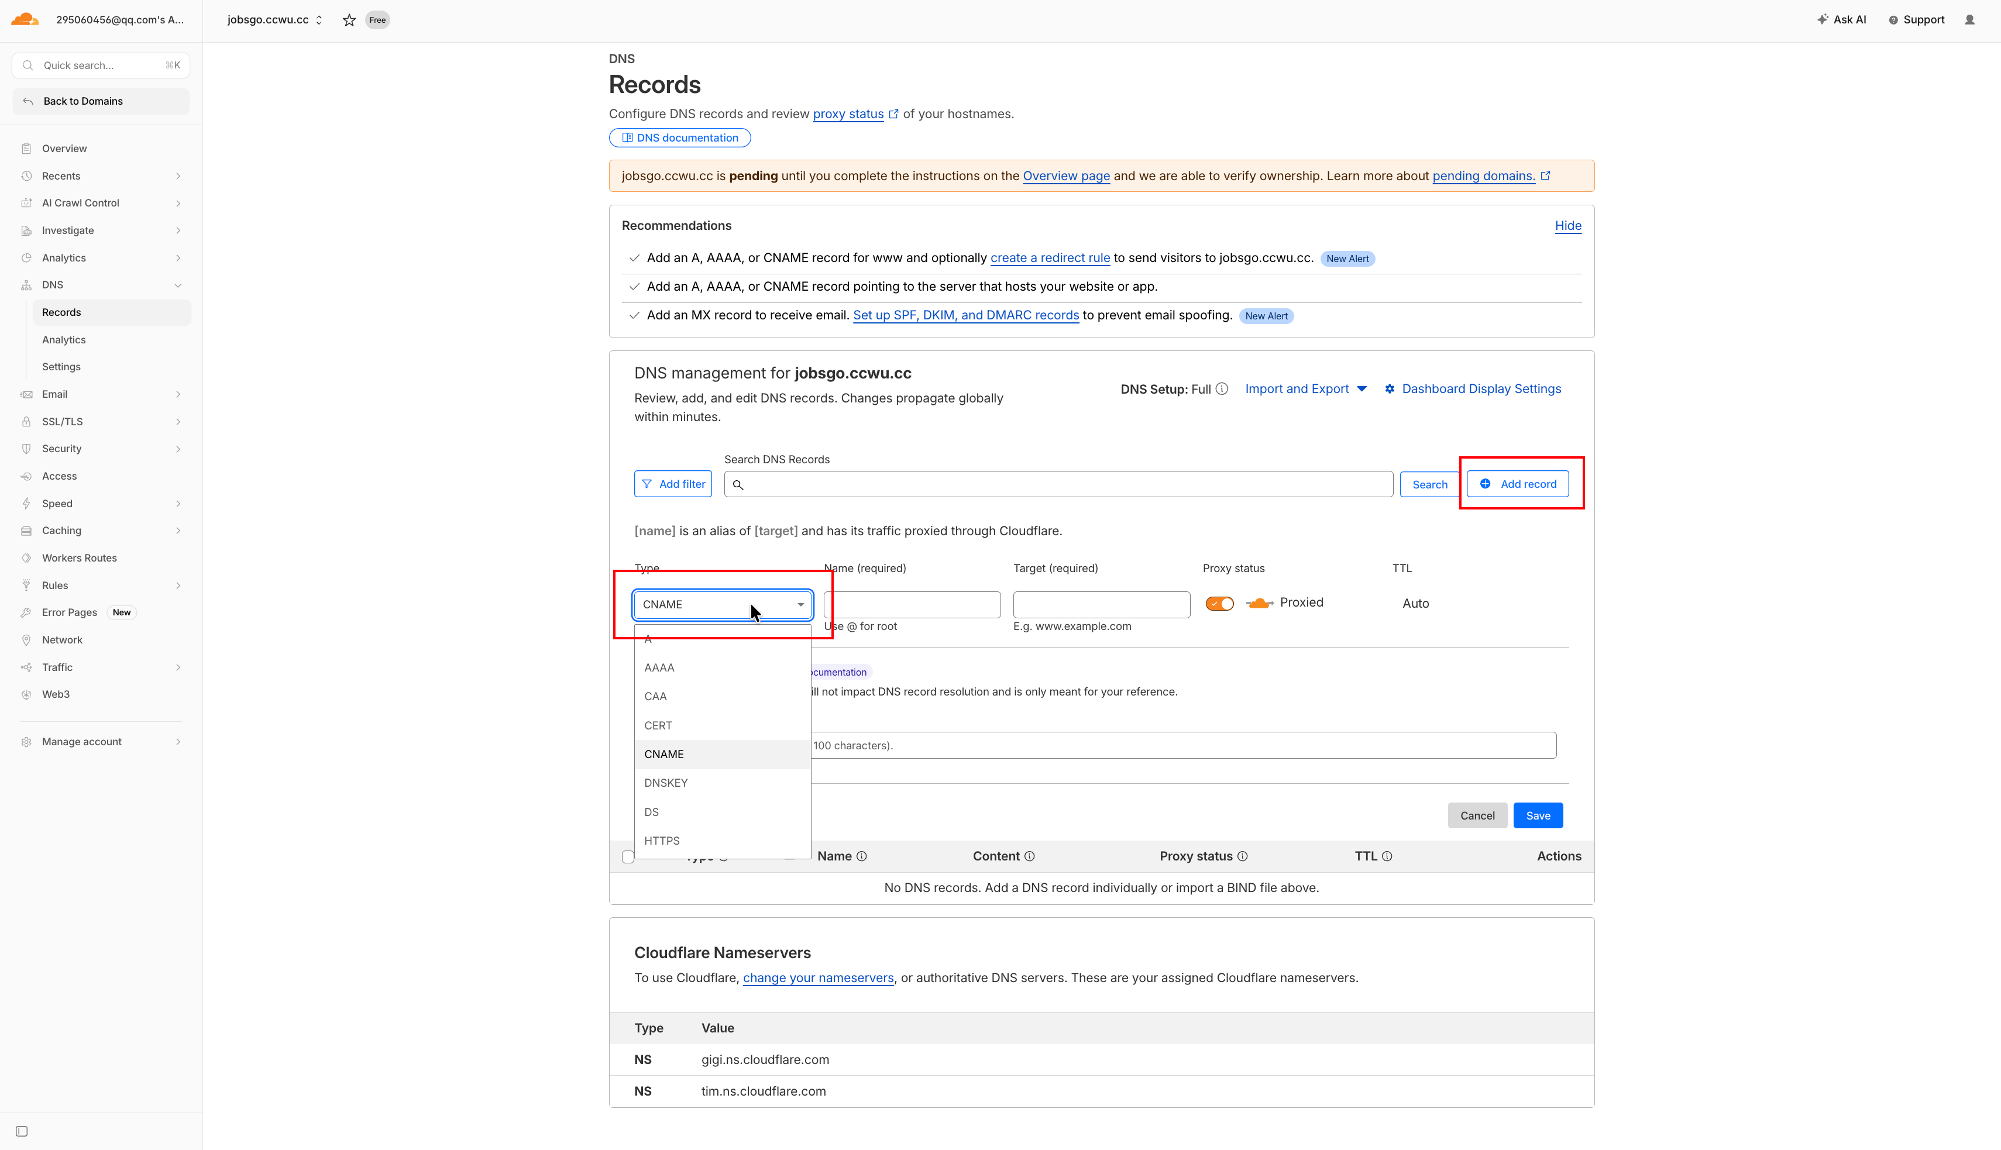Click the Name column info icon
Viewport: 2001px width, 1150px height.
pyautogui.click(x=862, y=856)
